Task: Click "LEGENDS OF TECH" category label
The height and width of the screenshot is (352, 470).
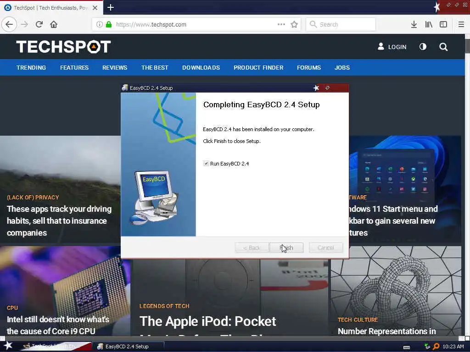Action: [164, 306]
